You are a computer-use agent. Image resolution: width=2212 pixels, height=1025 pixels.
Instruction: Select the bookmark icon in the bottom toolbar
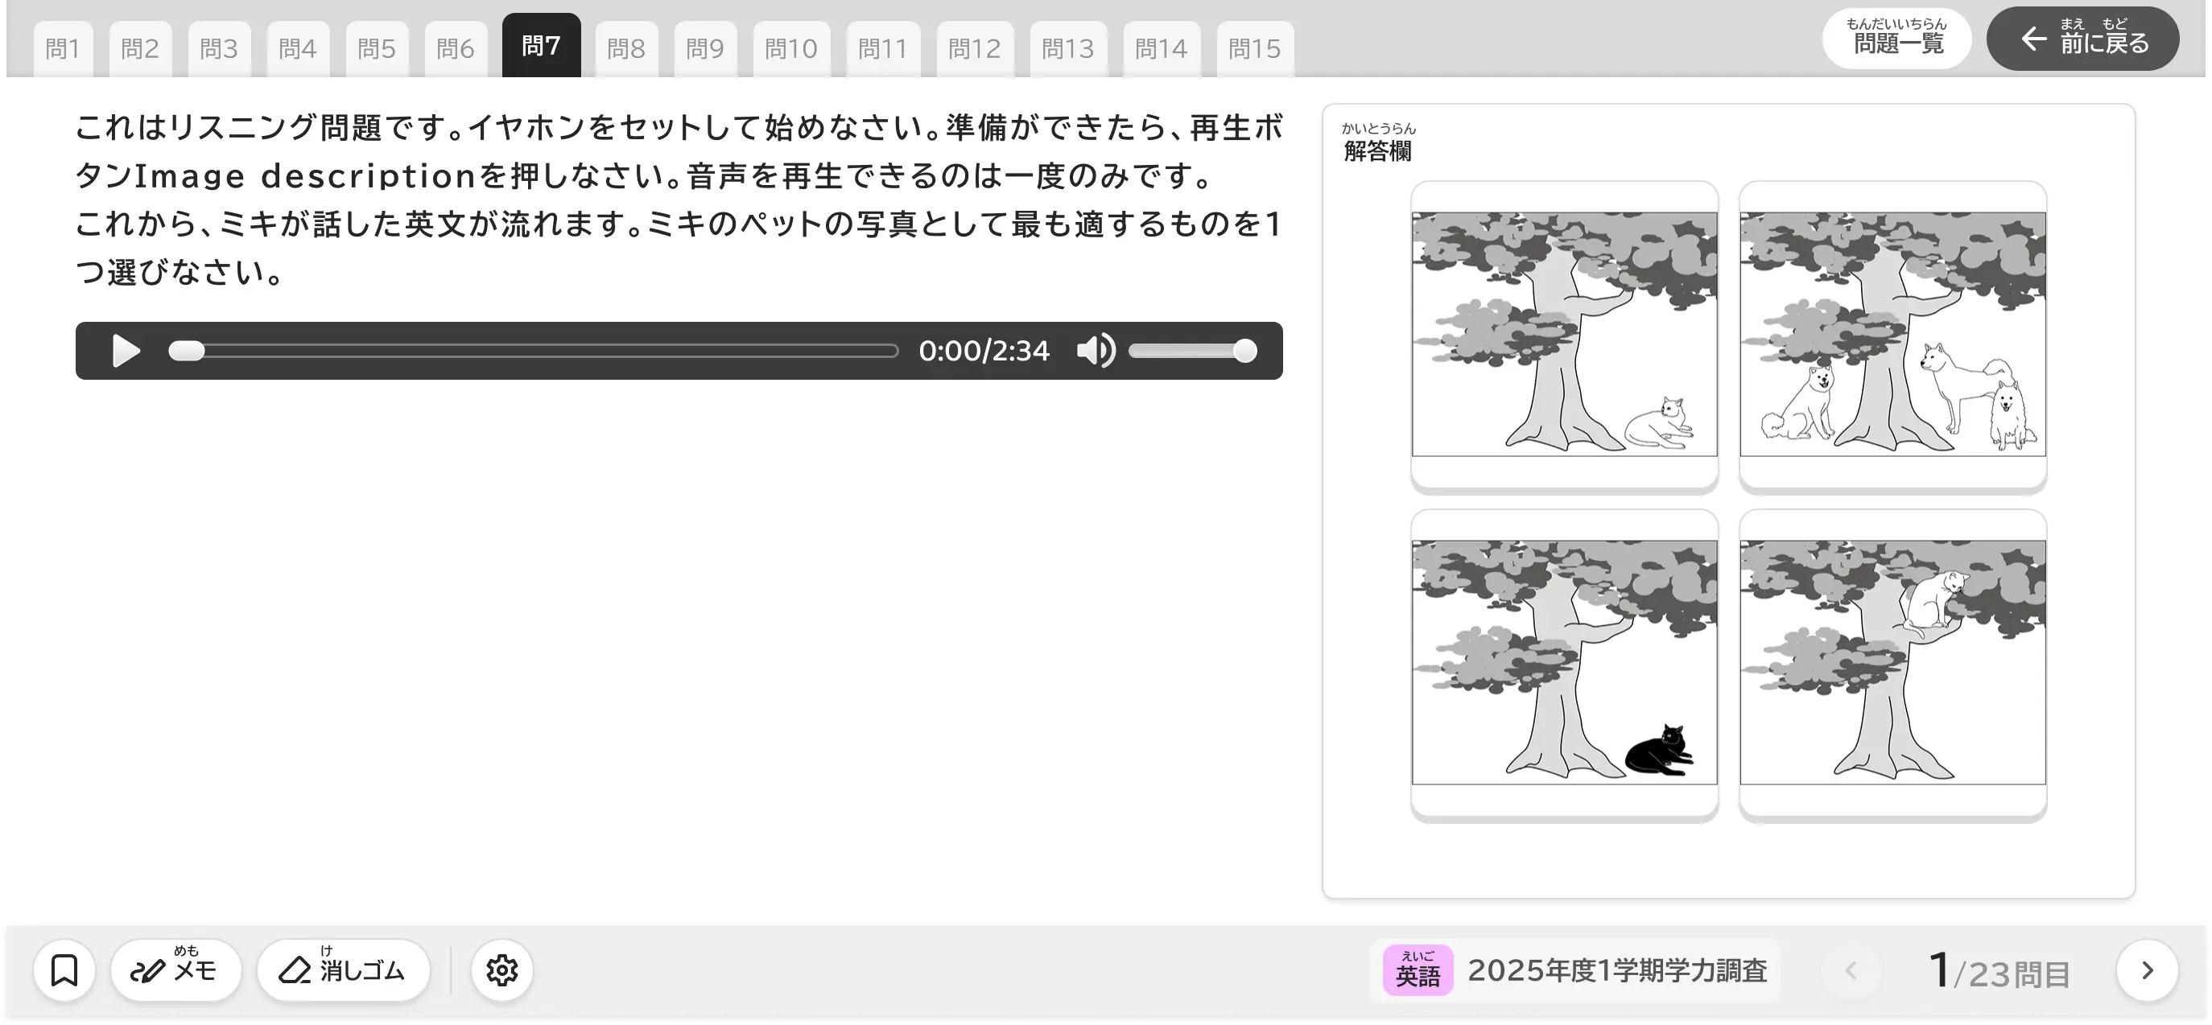tap(64, 969)
